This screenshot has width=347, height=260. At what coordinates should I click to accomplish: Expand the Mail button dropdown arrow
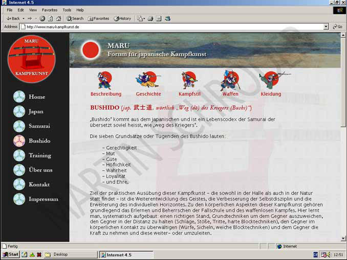tap(144, 18)
